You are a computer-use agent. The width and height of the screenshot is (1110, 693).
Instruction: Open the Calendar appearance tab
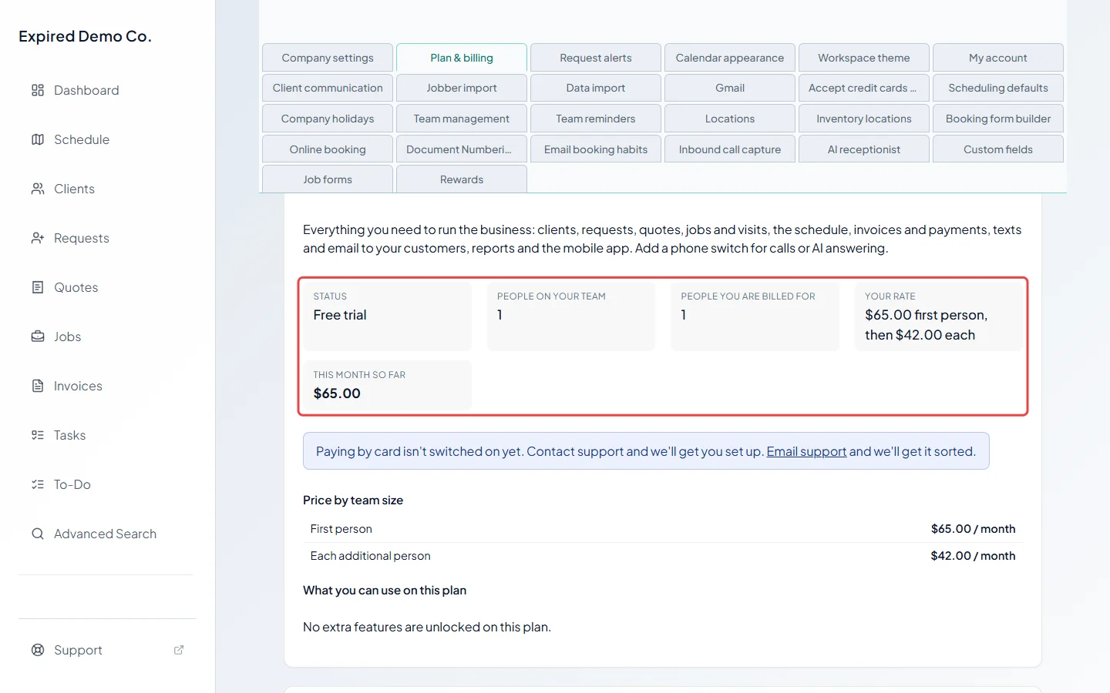pos(730,58)
